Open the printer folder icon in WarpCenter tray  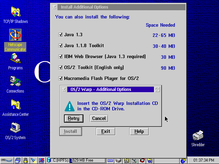[x=126, y=161]
